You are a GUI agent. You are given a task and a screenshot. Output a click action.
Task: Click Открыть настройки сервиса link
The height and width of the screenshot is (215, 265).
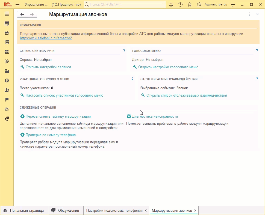48,67
